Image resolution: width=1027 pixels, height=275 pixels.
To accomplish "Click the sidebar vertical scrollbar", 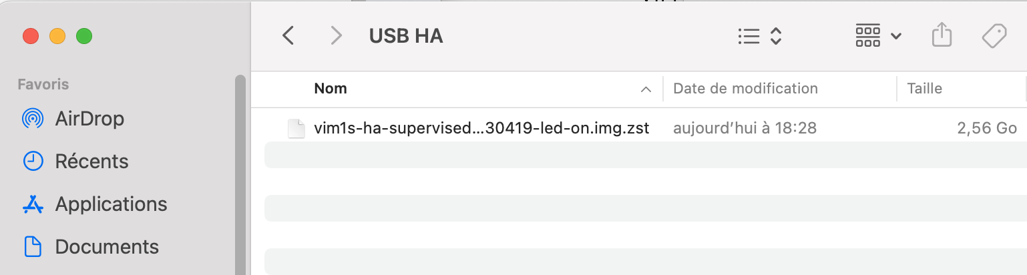I will pos(240,174).
